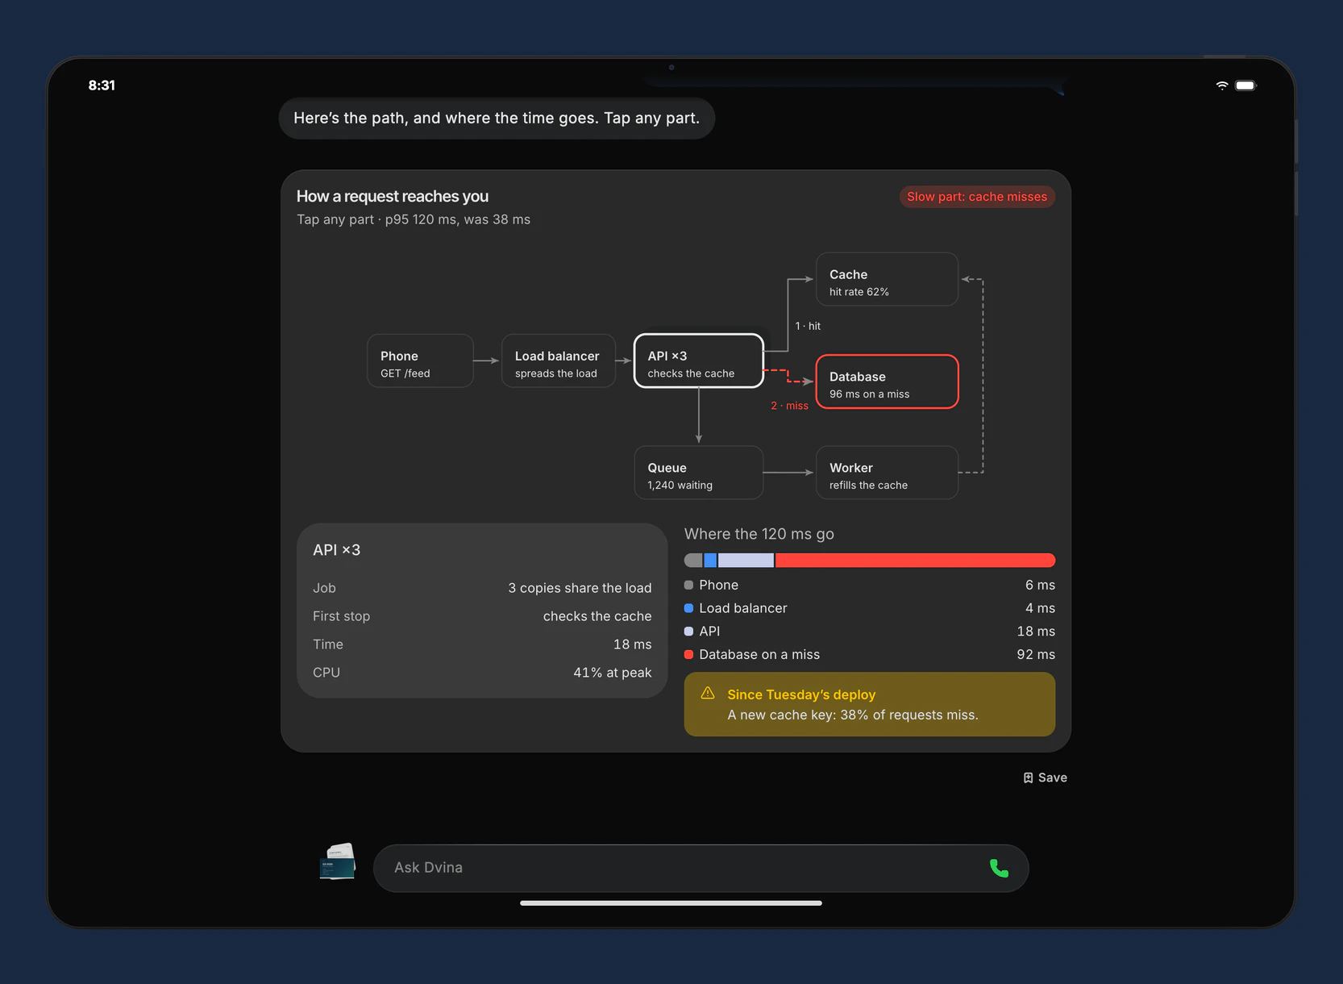Viewport: 1343px width, 984px height.
Task: Click the "p95 120 ms, was 38 ms" subtitle
Action: click(458, 219)
